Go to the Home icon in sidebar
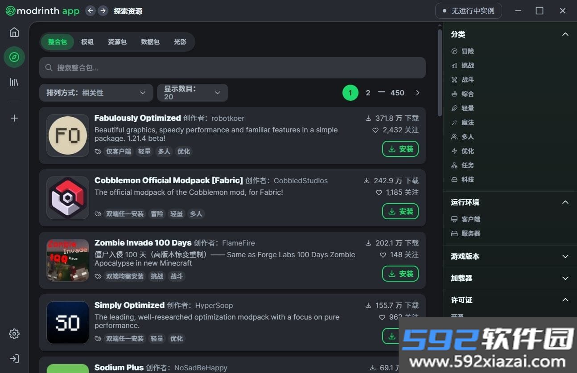Screen dimensions: 577x373 14,32
